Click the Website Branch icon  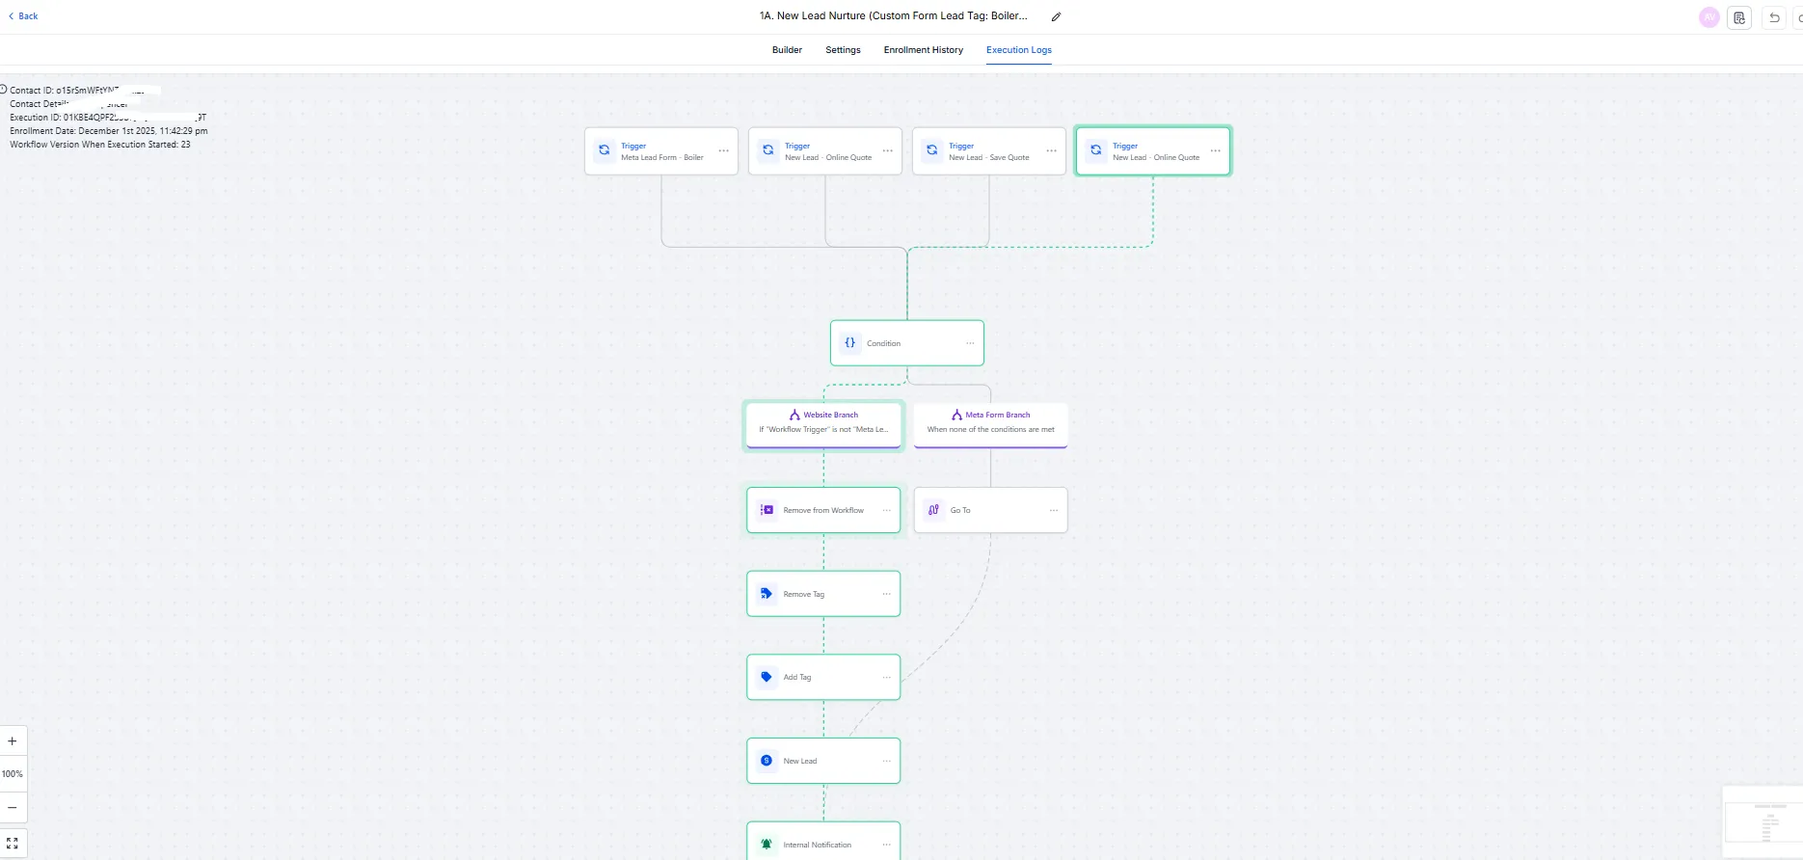(794, 415)
